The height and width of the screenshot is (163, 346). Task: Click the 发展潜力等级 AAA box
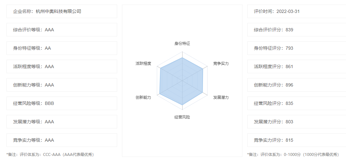tap(62, 122)
